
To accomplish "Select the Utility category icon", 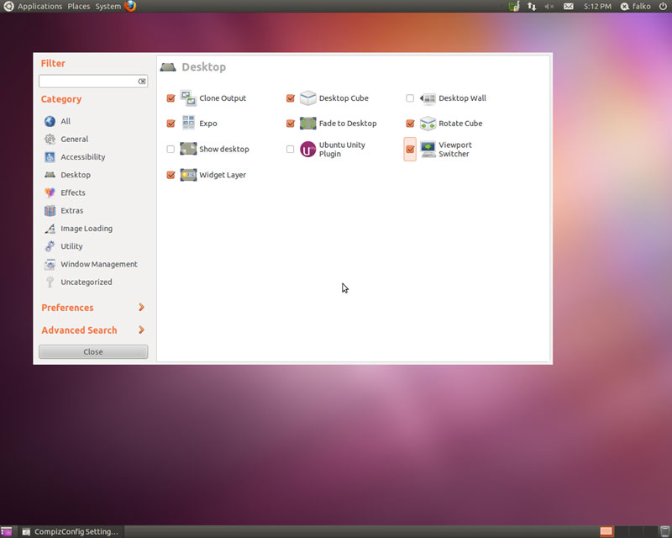I will click(x=50, y=246).
